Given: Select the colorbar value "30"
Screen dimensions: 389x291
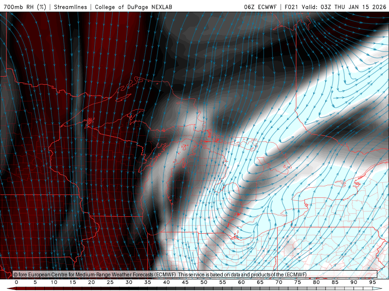Looking at the screenshot, I should click(x=129, y=282).
